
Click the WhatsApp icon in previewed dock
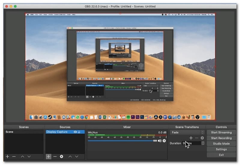(x=78, y=117)
